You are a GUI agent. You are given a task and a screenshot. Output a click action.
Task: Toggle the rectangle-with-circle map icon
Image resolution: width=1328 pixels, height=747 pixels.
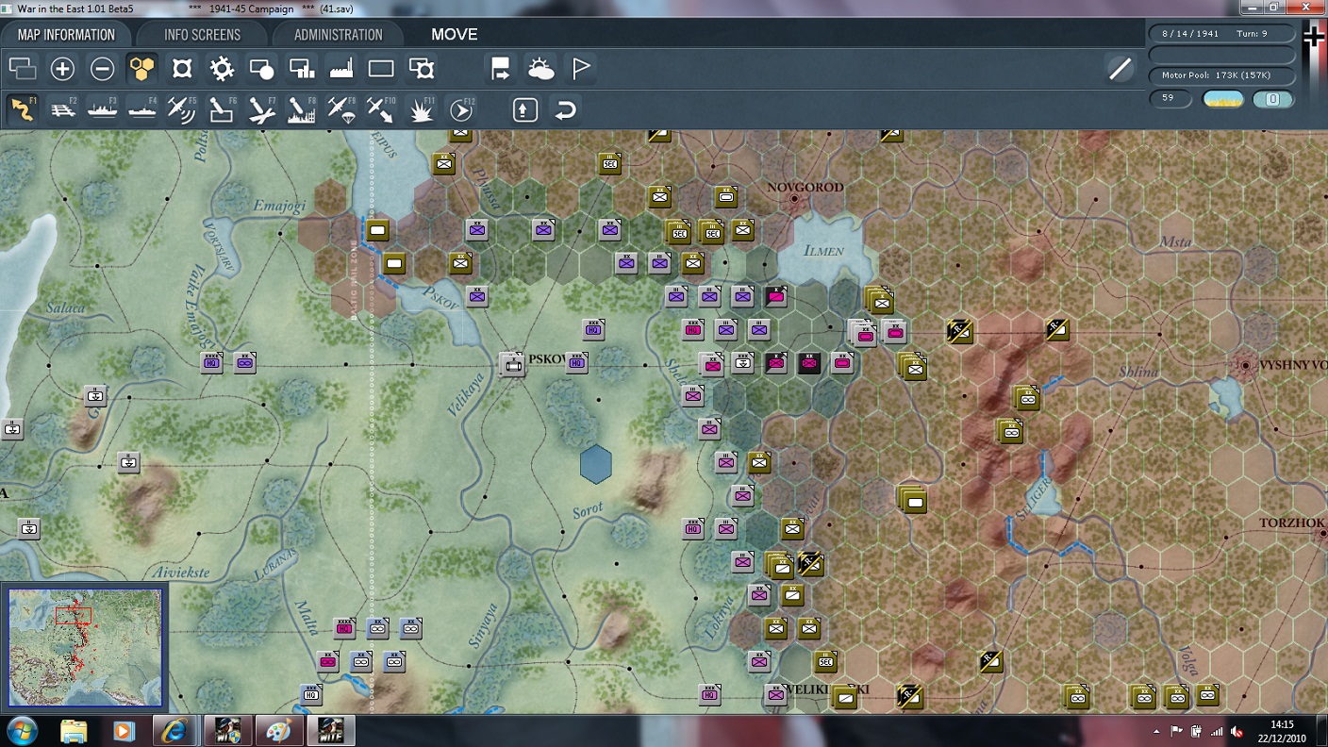(x=261, y=69)
